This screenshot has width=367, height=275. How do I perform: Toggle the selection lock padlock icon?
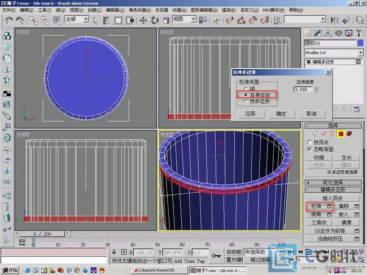[x=114, y=252]
